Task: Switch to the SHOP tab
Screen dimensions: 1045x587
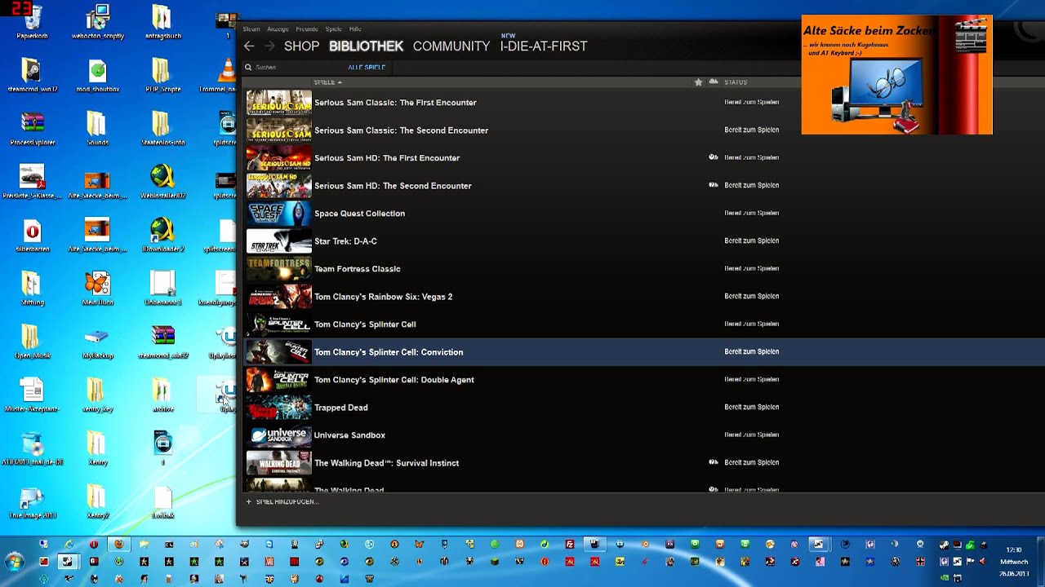Action: [301, 46]
